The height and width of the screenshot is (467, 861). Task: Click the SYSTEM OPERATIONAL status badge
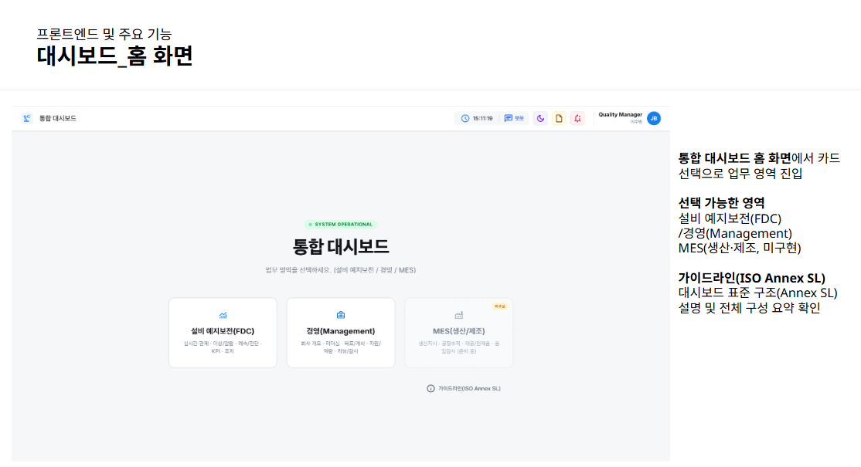pos(341,224)
